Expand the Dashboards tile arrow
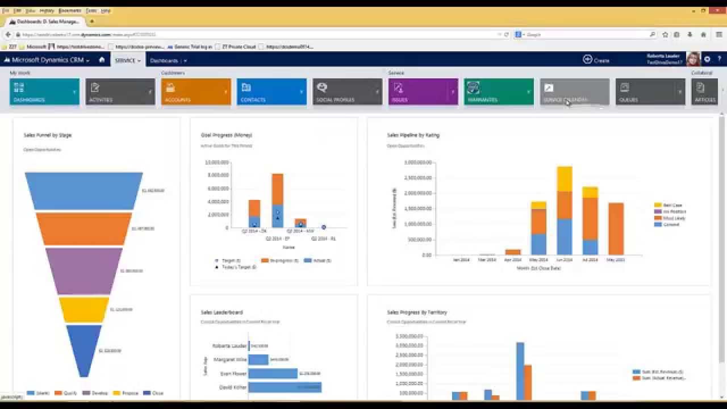This screenshot has height=409, width=727. click(74, 92)
